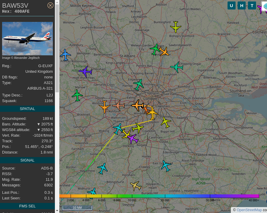The image size is (267, 213).
Task: Click the position 51.465°, -0.248°
Action: (39, 147)
